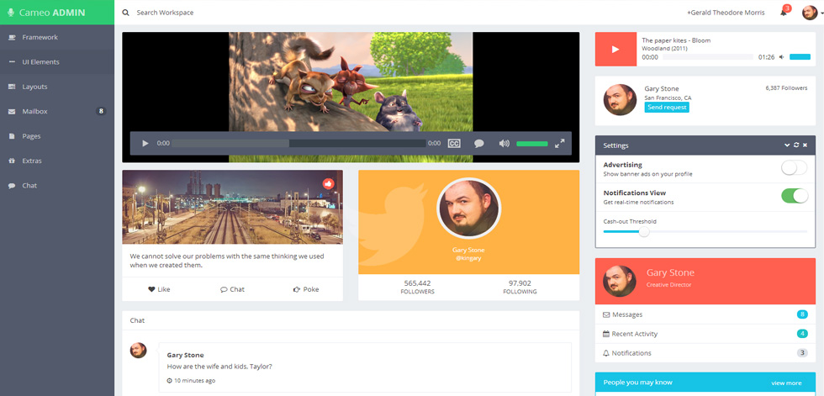The height and width of the screenshot is (396, 824).
Task: Close the Settings panel
Action: pos(806,145)
